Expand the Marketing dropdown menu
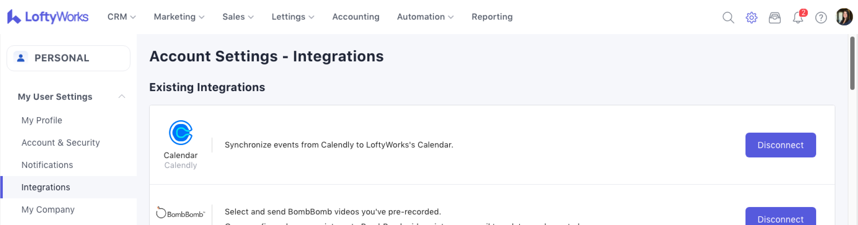 coord(179,17)
